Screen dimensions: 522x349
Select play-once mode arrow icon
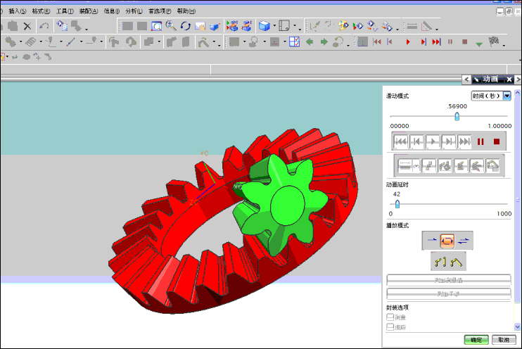click(432, 241)
